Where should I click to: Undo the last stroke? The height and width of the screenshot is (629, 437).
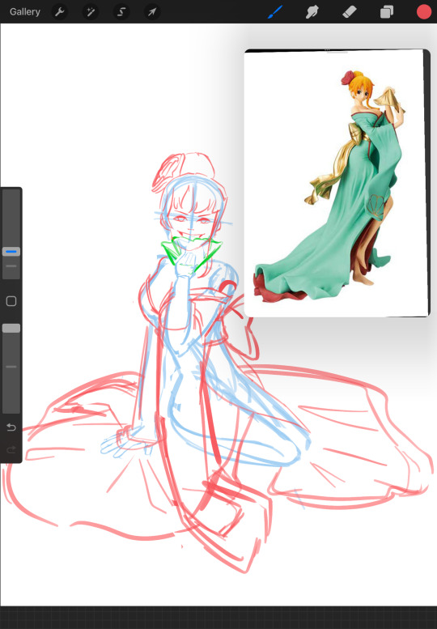click(11, 427)
